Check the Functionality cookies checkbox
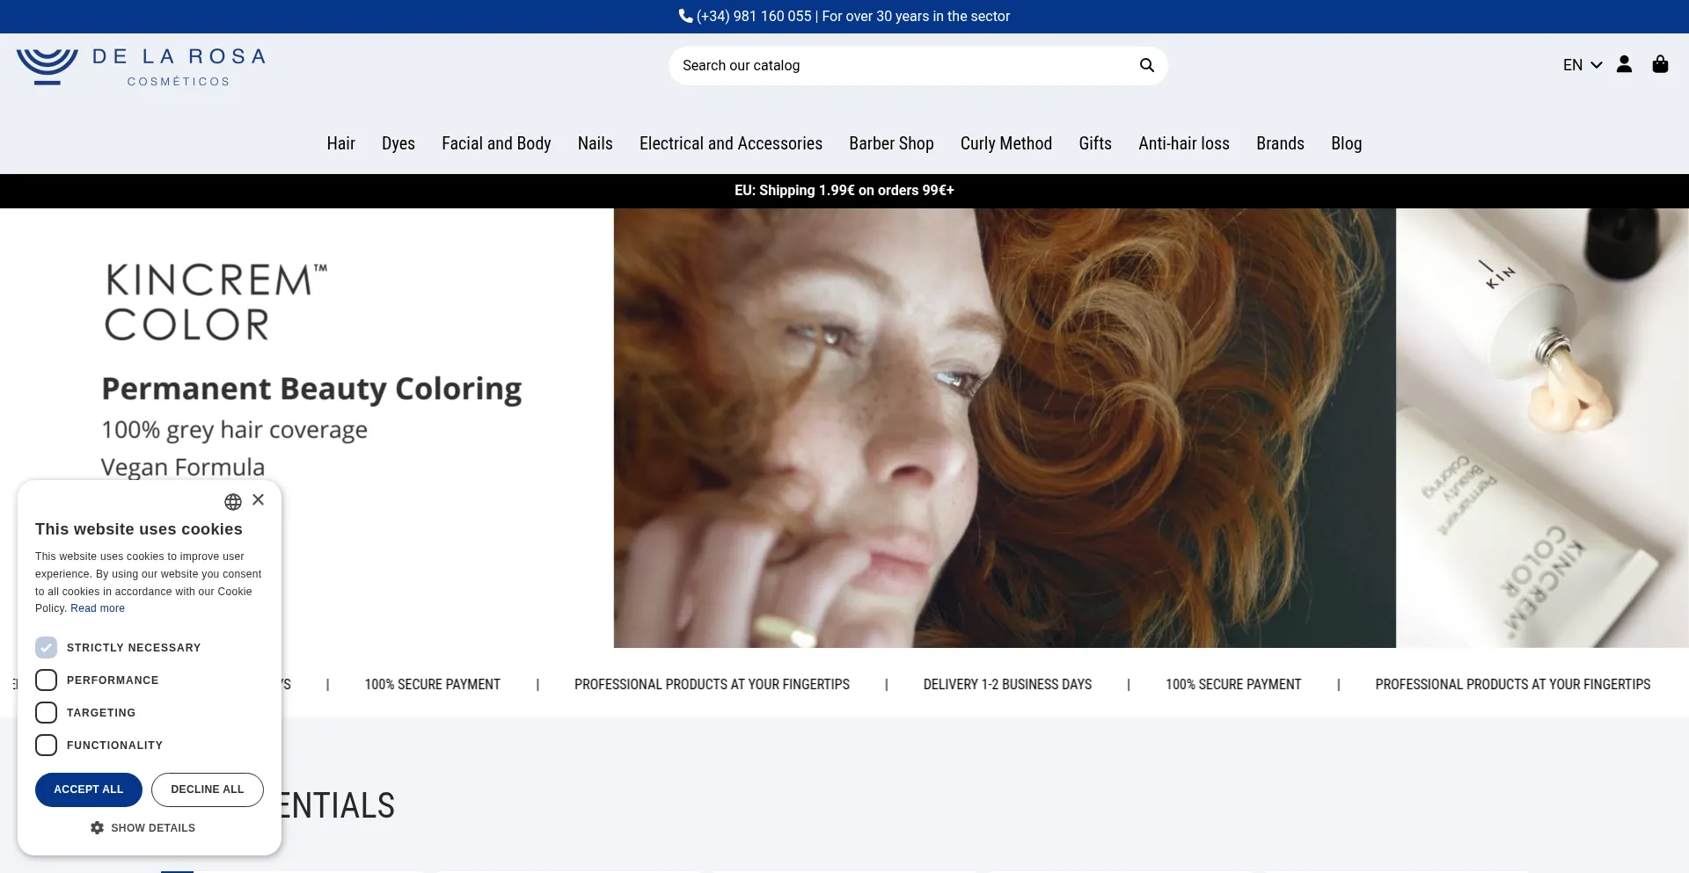1689x873 pixels. [x=46, y=746]
